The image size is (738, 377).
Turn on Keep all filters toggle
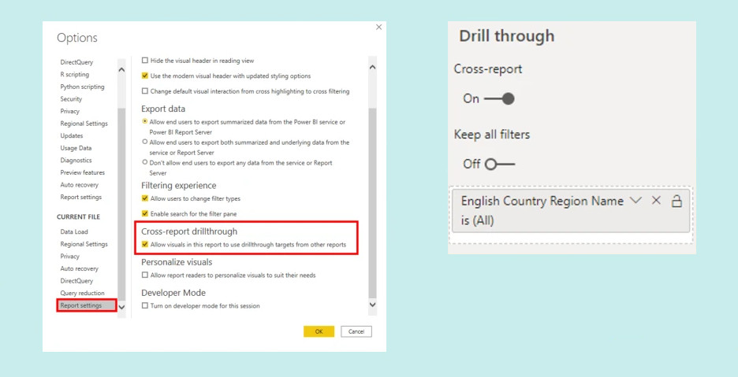(x=500, y=164)
